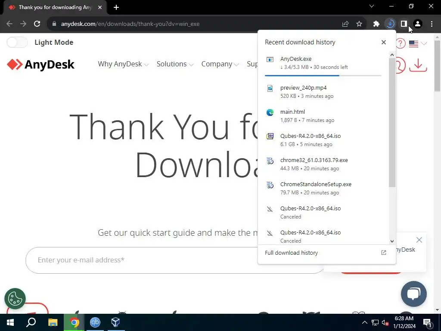
Task: Open Chrome side panel icon
Action: (404, 24)
